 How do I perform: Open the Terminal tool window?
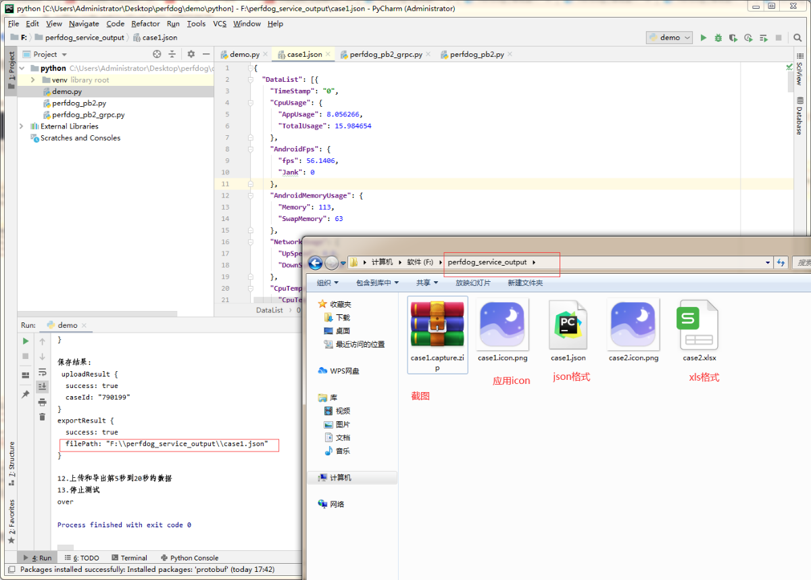click(133, 558)
